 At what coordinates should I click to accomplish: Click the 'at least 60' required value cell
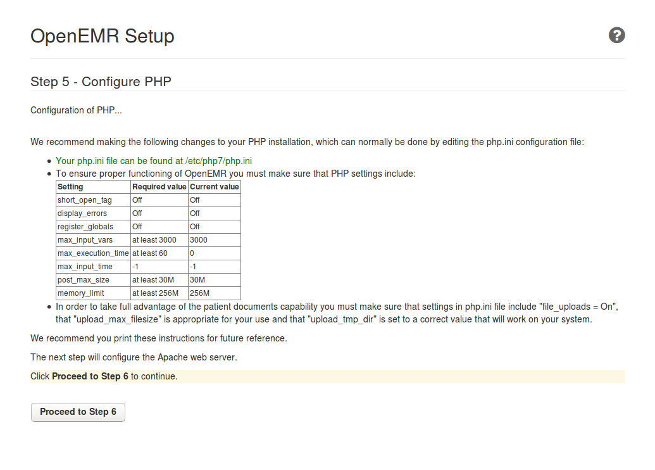pyautogui.click(x=149, y=253)
